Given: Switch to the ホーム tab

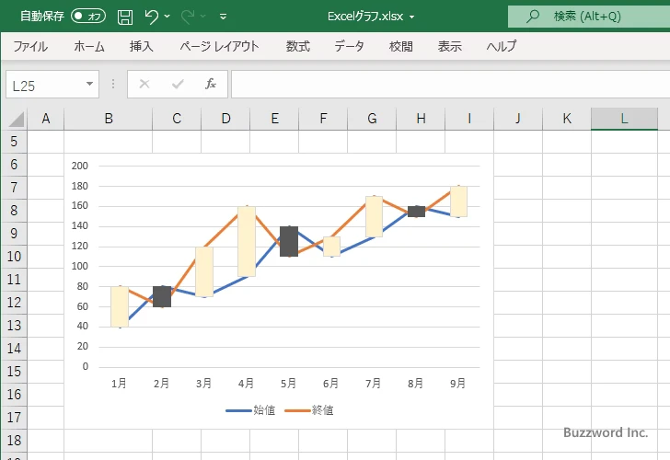Looking at the screenshot, I should [89, 46].
